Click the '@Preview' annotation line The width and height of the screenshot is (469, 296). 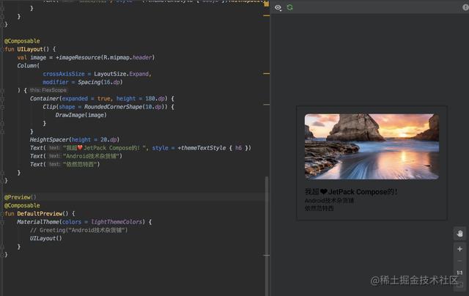[x=20, y=197]
